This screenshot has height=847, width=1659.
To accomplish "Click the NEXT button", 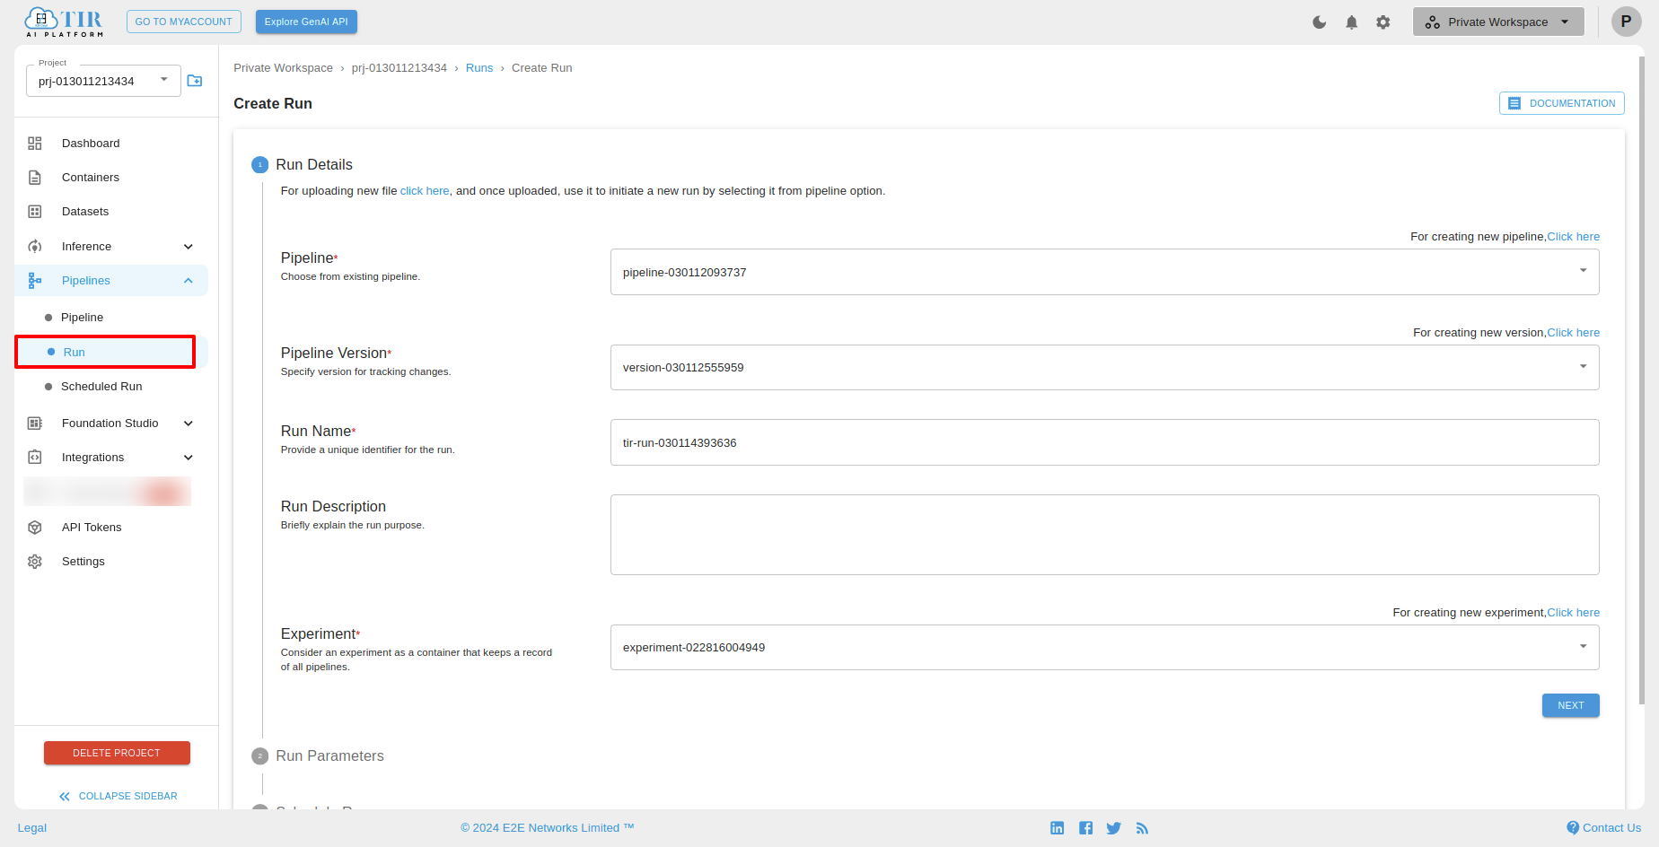I will [1570, 705].
